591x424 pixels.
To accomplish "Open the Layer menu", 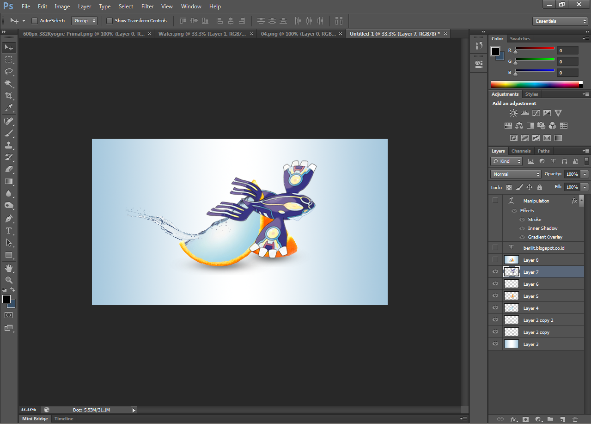I will [85, 6].
